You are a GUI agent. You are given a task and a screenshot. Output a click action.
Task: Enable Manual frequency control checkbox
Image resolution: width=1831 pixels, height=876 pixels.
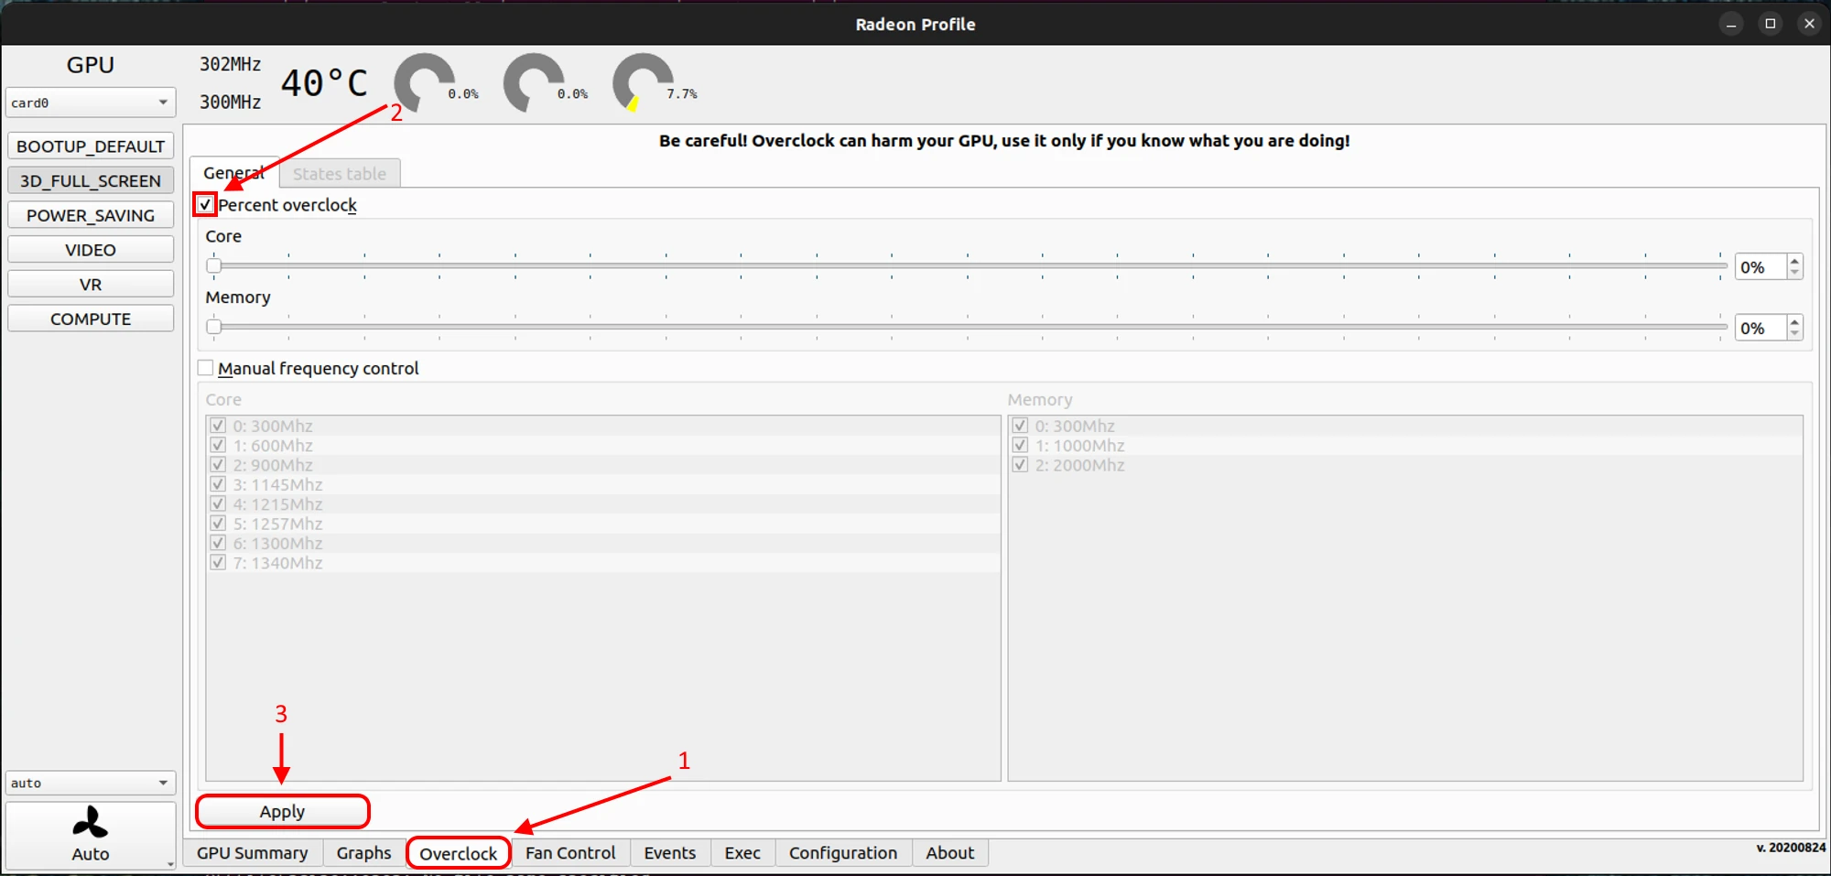click(x=206, y=368)
